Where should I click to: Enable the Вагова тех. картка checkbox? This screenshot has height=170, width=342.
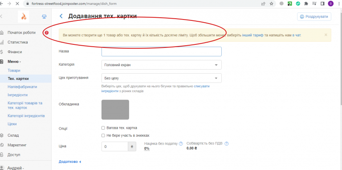point(103,128)
